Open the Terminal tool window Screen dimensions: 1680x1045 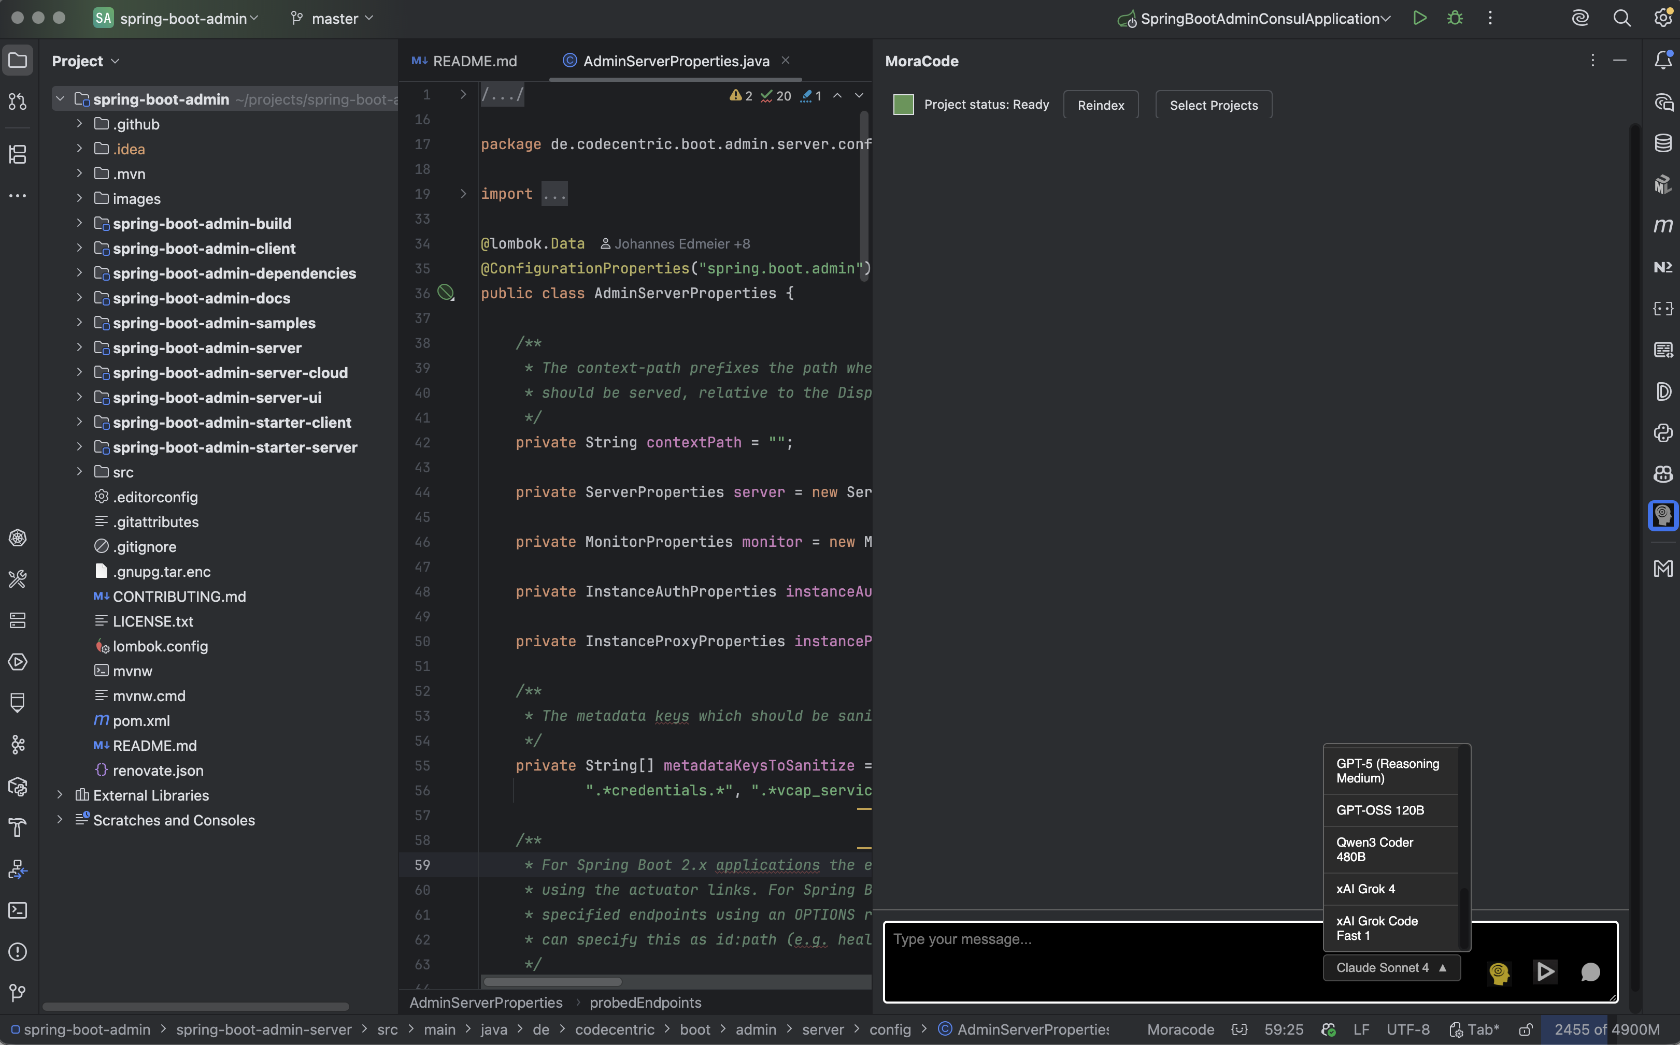coord(17,911)
